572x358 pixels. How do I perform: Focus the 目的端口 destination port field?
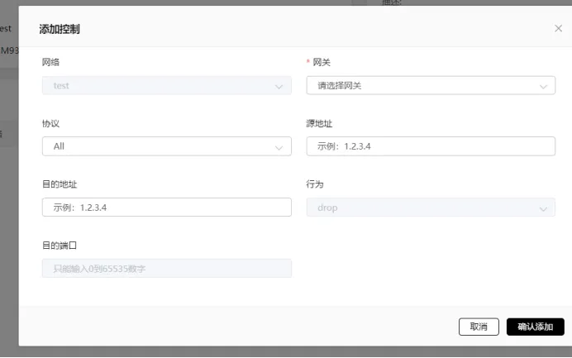[x=167, y=269]
